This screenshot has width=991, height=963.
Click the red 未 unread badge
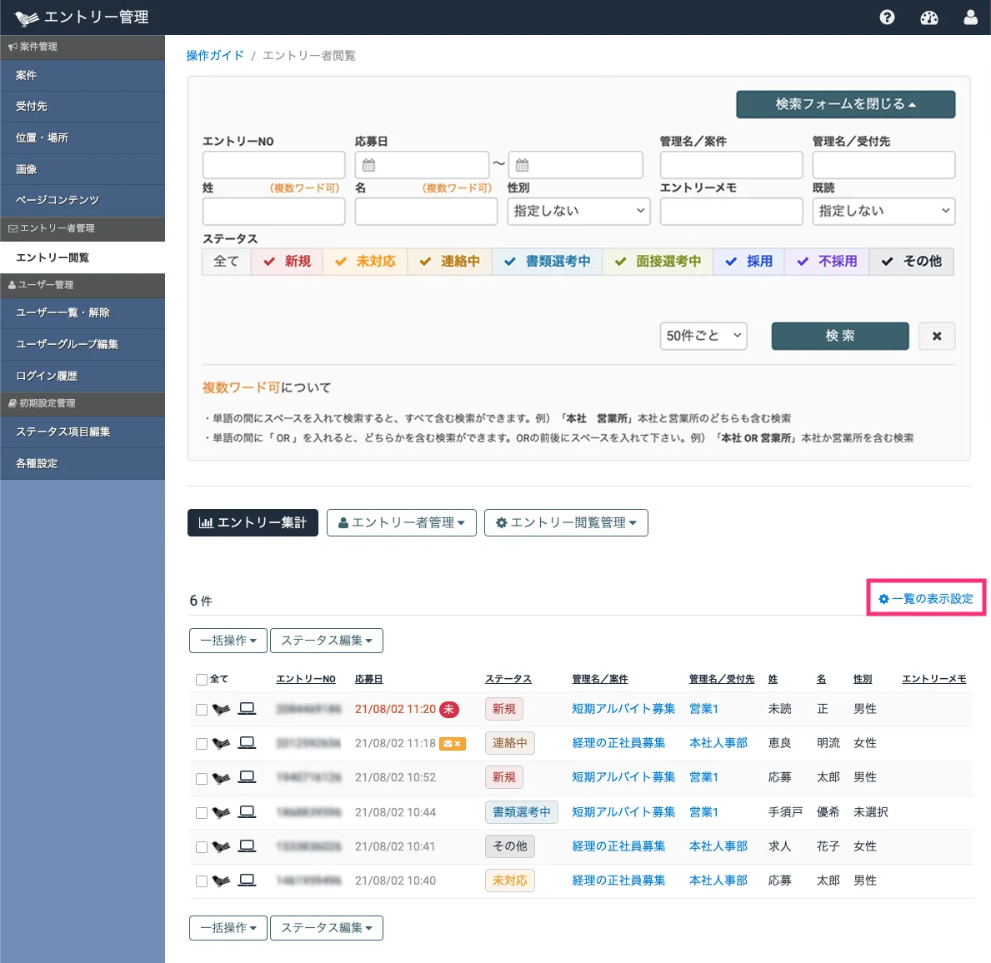(449, 709)
